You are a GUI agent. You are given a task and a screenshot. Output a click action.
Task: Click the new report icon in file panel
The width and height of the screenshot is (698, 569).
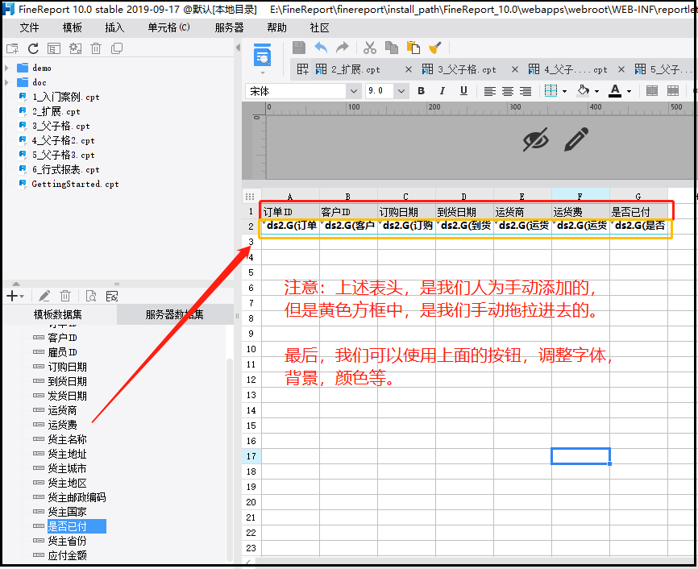12,48
